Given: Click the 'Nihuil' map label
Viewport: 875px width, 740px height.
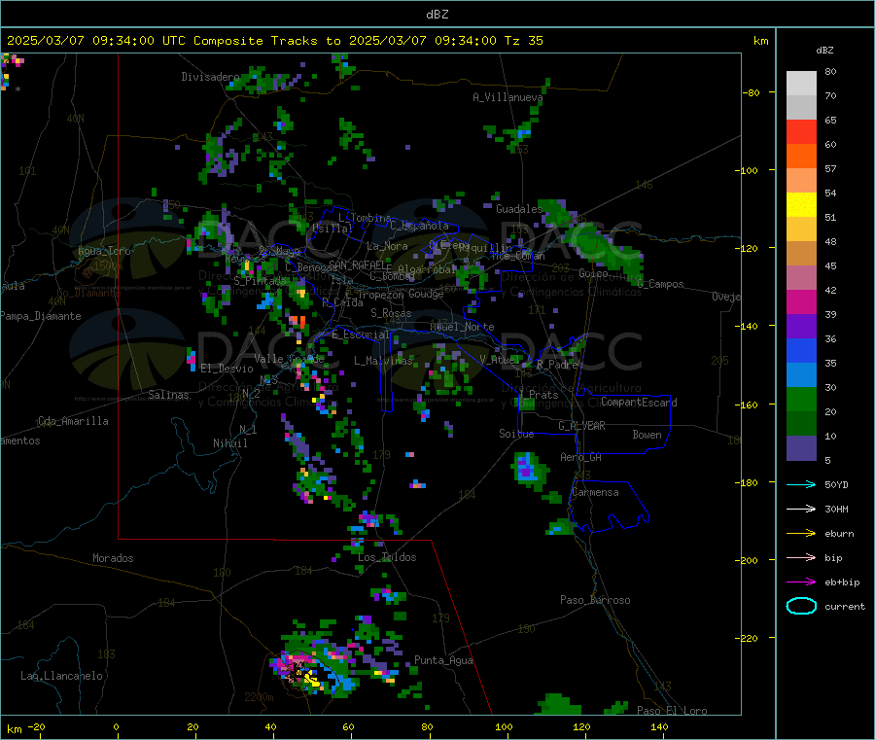Looking at the screenshot, I should pyautogui.click(x=230, y=443).
